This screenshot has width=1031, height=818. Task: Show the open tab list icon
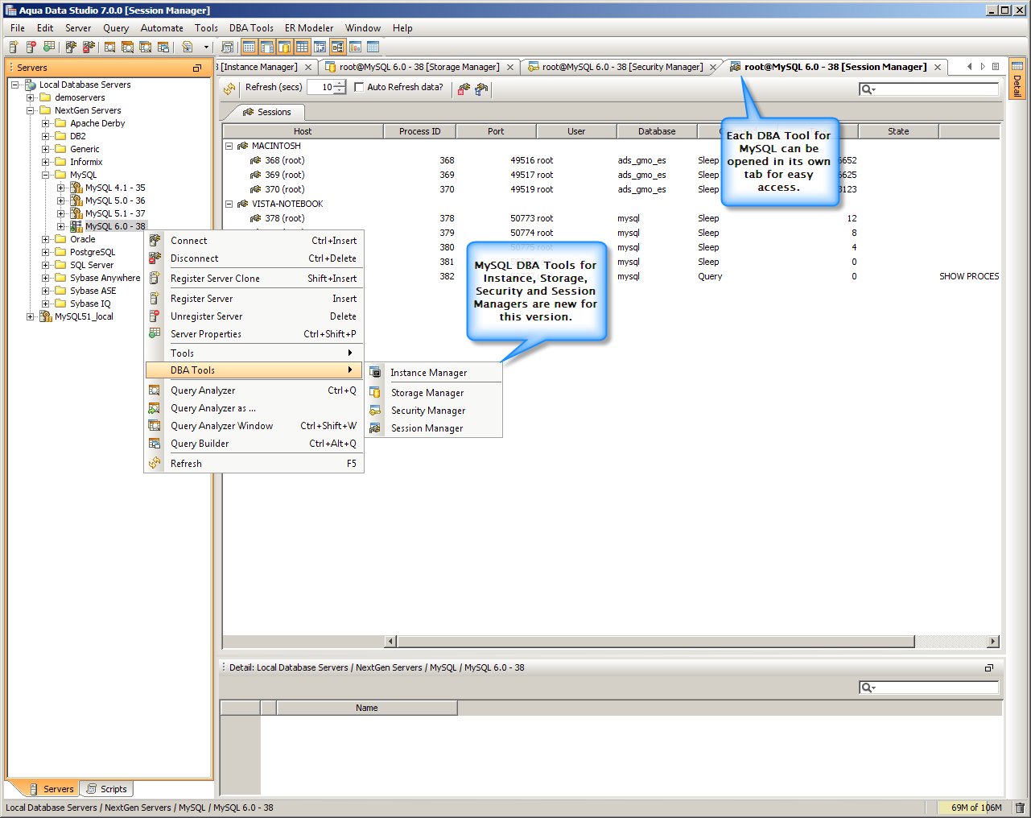[996, 67]
